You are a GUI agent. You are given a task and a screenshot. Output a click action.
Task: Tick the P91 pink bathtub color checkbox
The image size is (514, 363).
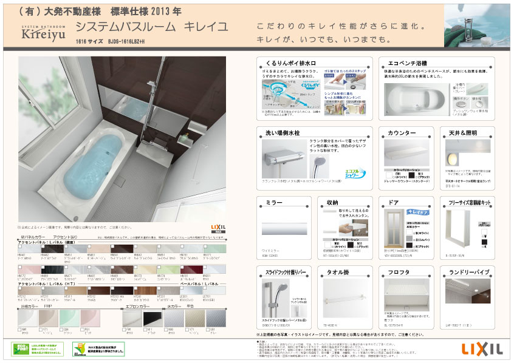tap(82, 330)
